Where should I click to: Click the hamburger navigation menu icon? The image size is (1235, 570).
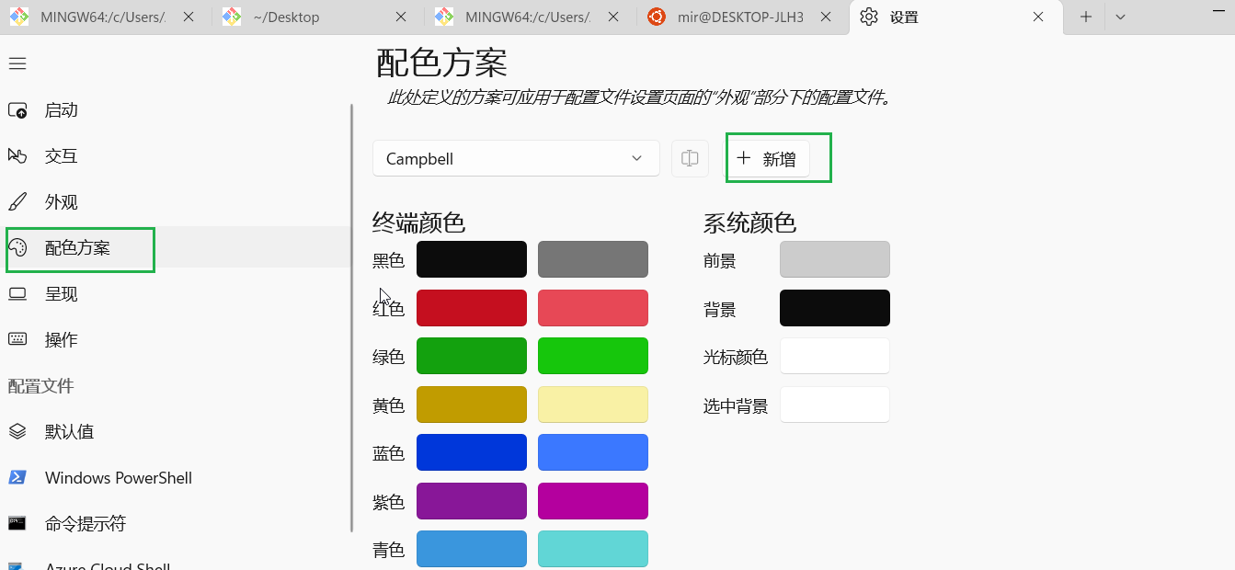coord(17,63)
